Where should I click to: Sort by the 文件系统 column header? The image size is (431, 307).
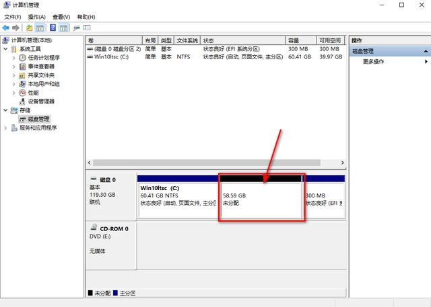click(187, 40)
